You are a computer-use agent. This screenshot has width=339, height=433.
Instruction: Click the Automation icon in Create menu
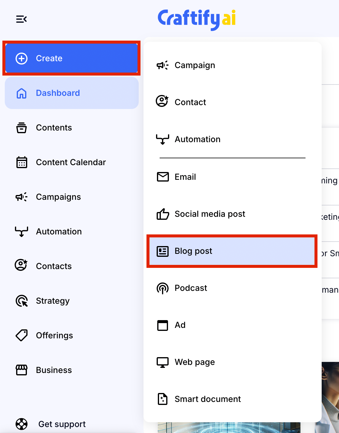163,139
